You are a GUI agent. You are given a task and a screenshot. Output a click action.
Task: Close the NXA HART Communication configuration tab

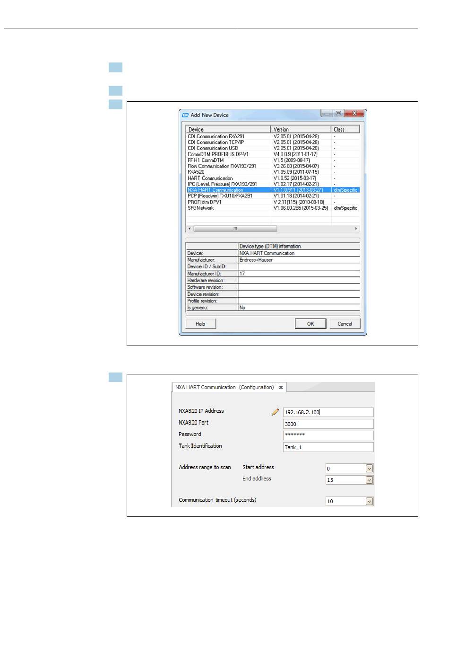281,387
